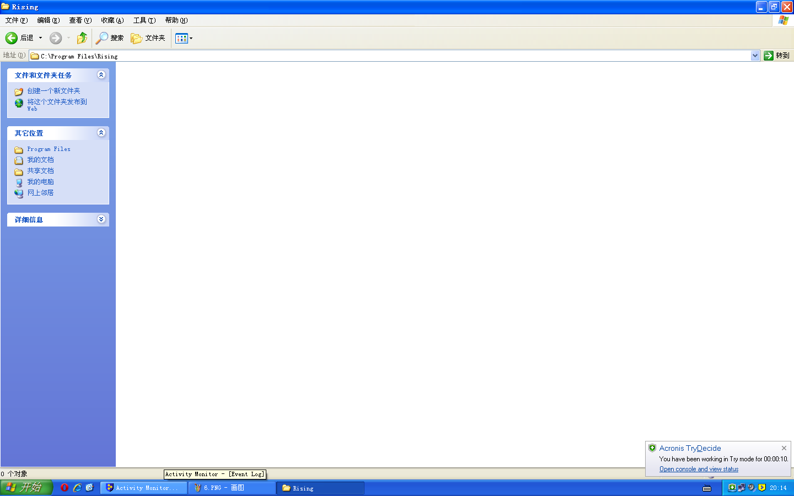Viewport: 794px width, 496px height.
Task: Restore down the Rising explorer window
Action: (x=774, y=7)
